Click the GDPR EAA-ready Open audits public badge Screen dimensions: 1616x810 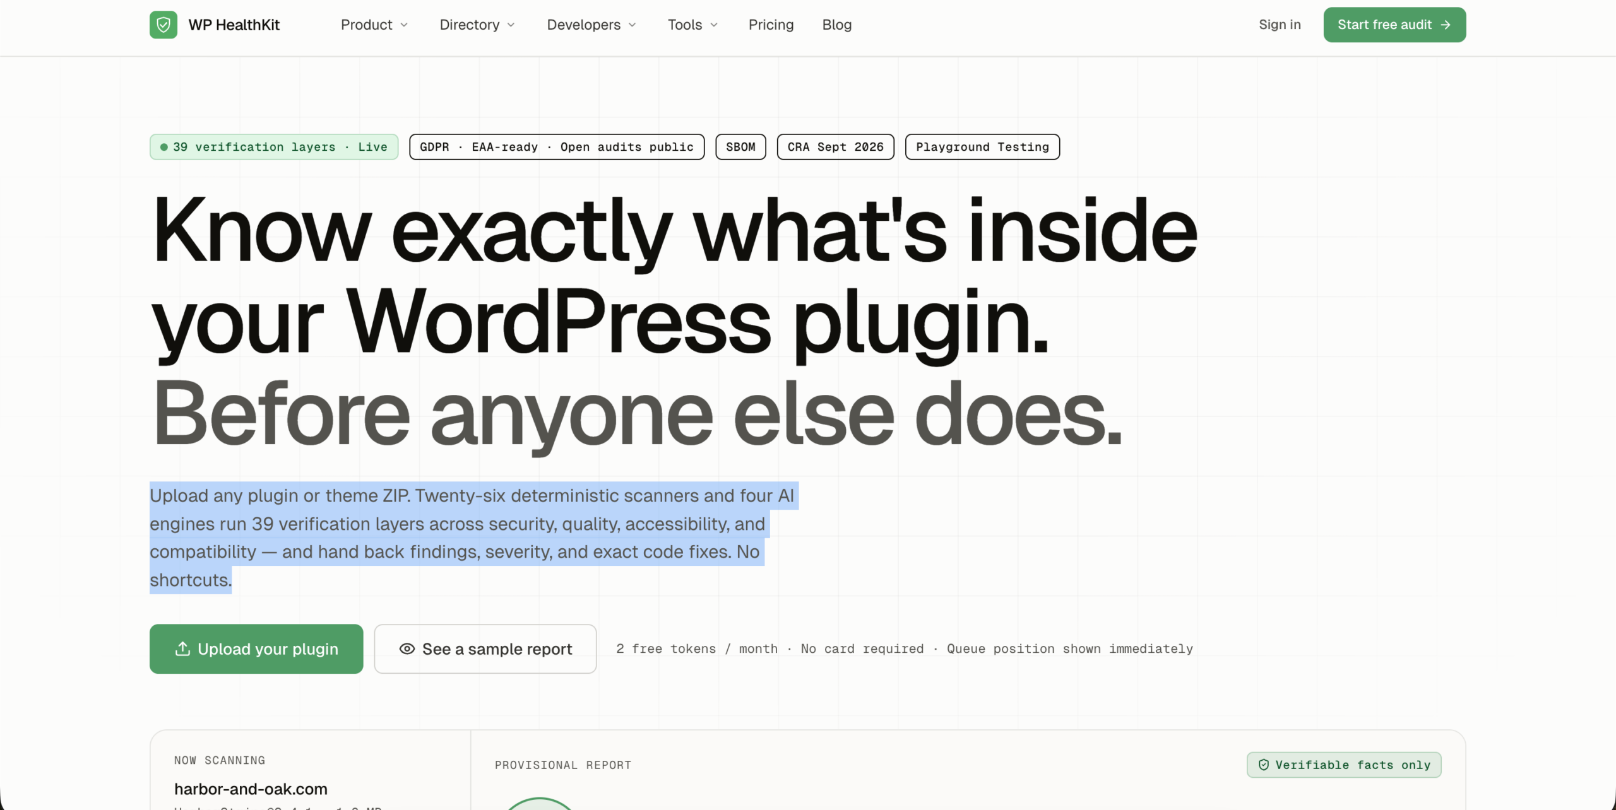coord(557,147)
